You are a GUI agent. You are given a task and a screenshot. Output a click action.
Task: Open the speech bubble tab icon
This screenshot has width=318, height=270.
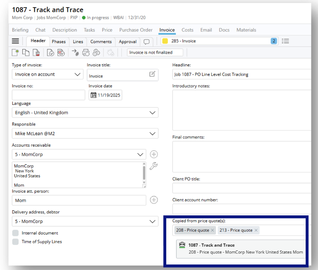(x=147, y=42)
